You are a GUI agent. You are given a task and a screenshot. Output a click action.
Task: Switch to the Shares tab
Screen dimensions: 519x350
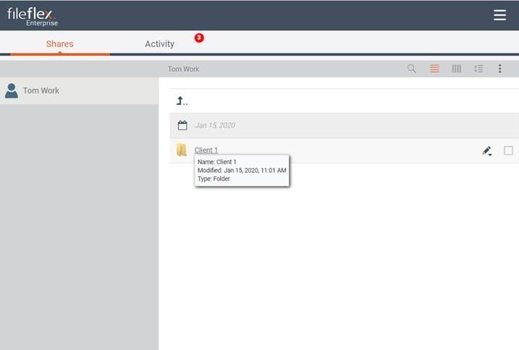[x=59, y=44]
